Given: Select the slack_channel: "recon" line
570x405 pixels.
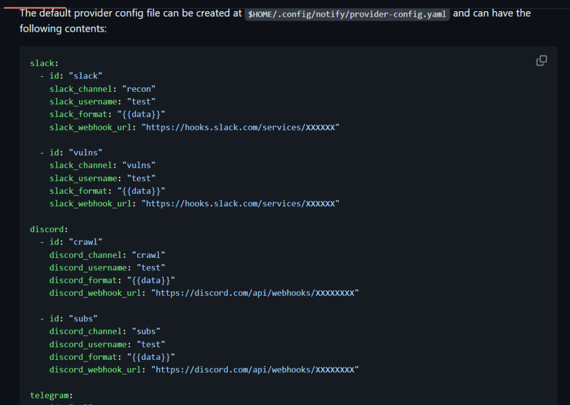Looking at the screenshot, I should [102, 89].
